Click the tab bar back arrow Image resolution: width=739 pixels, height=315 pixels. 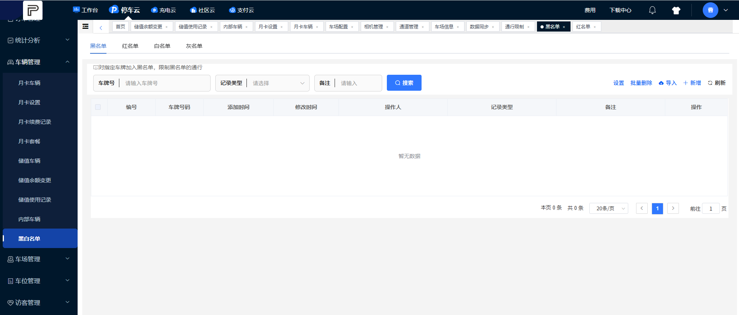[x=101, y=27]
